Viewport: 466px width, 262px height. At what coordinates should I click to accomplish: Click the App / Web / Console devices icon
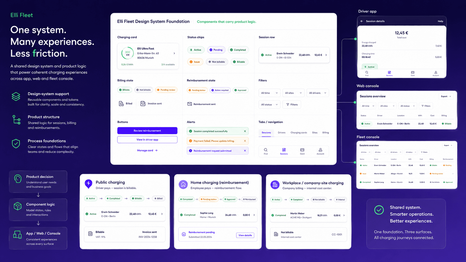point(17,235)
